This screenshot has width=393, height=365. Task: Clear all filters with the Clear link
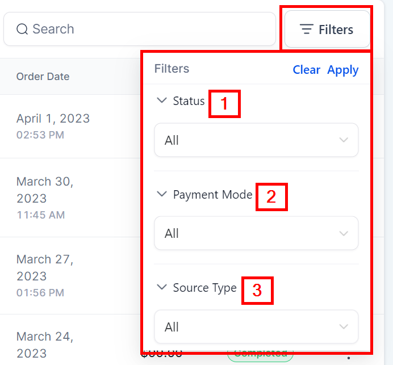pos(307,69)
